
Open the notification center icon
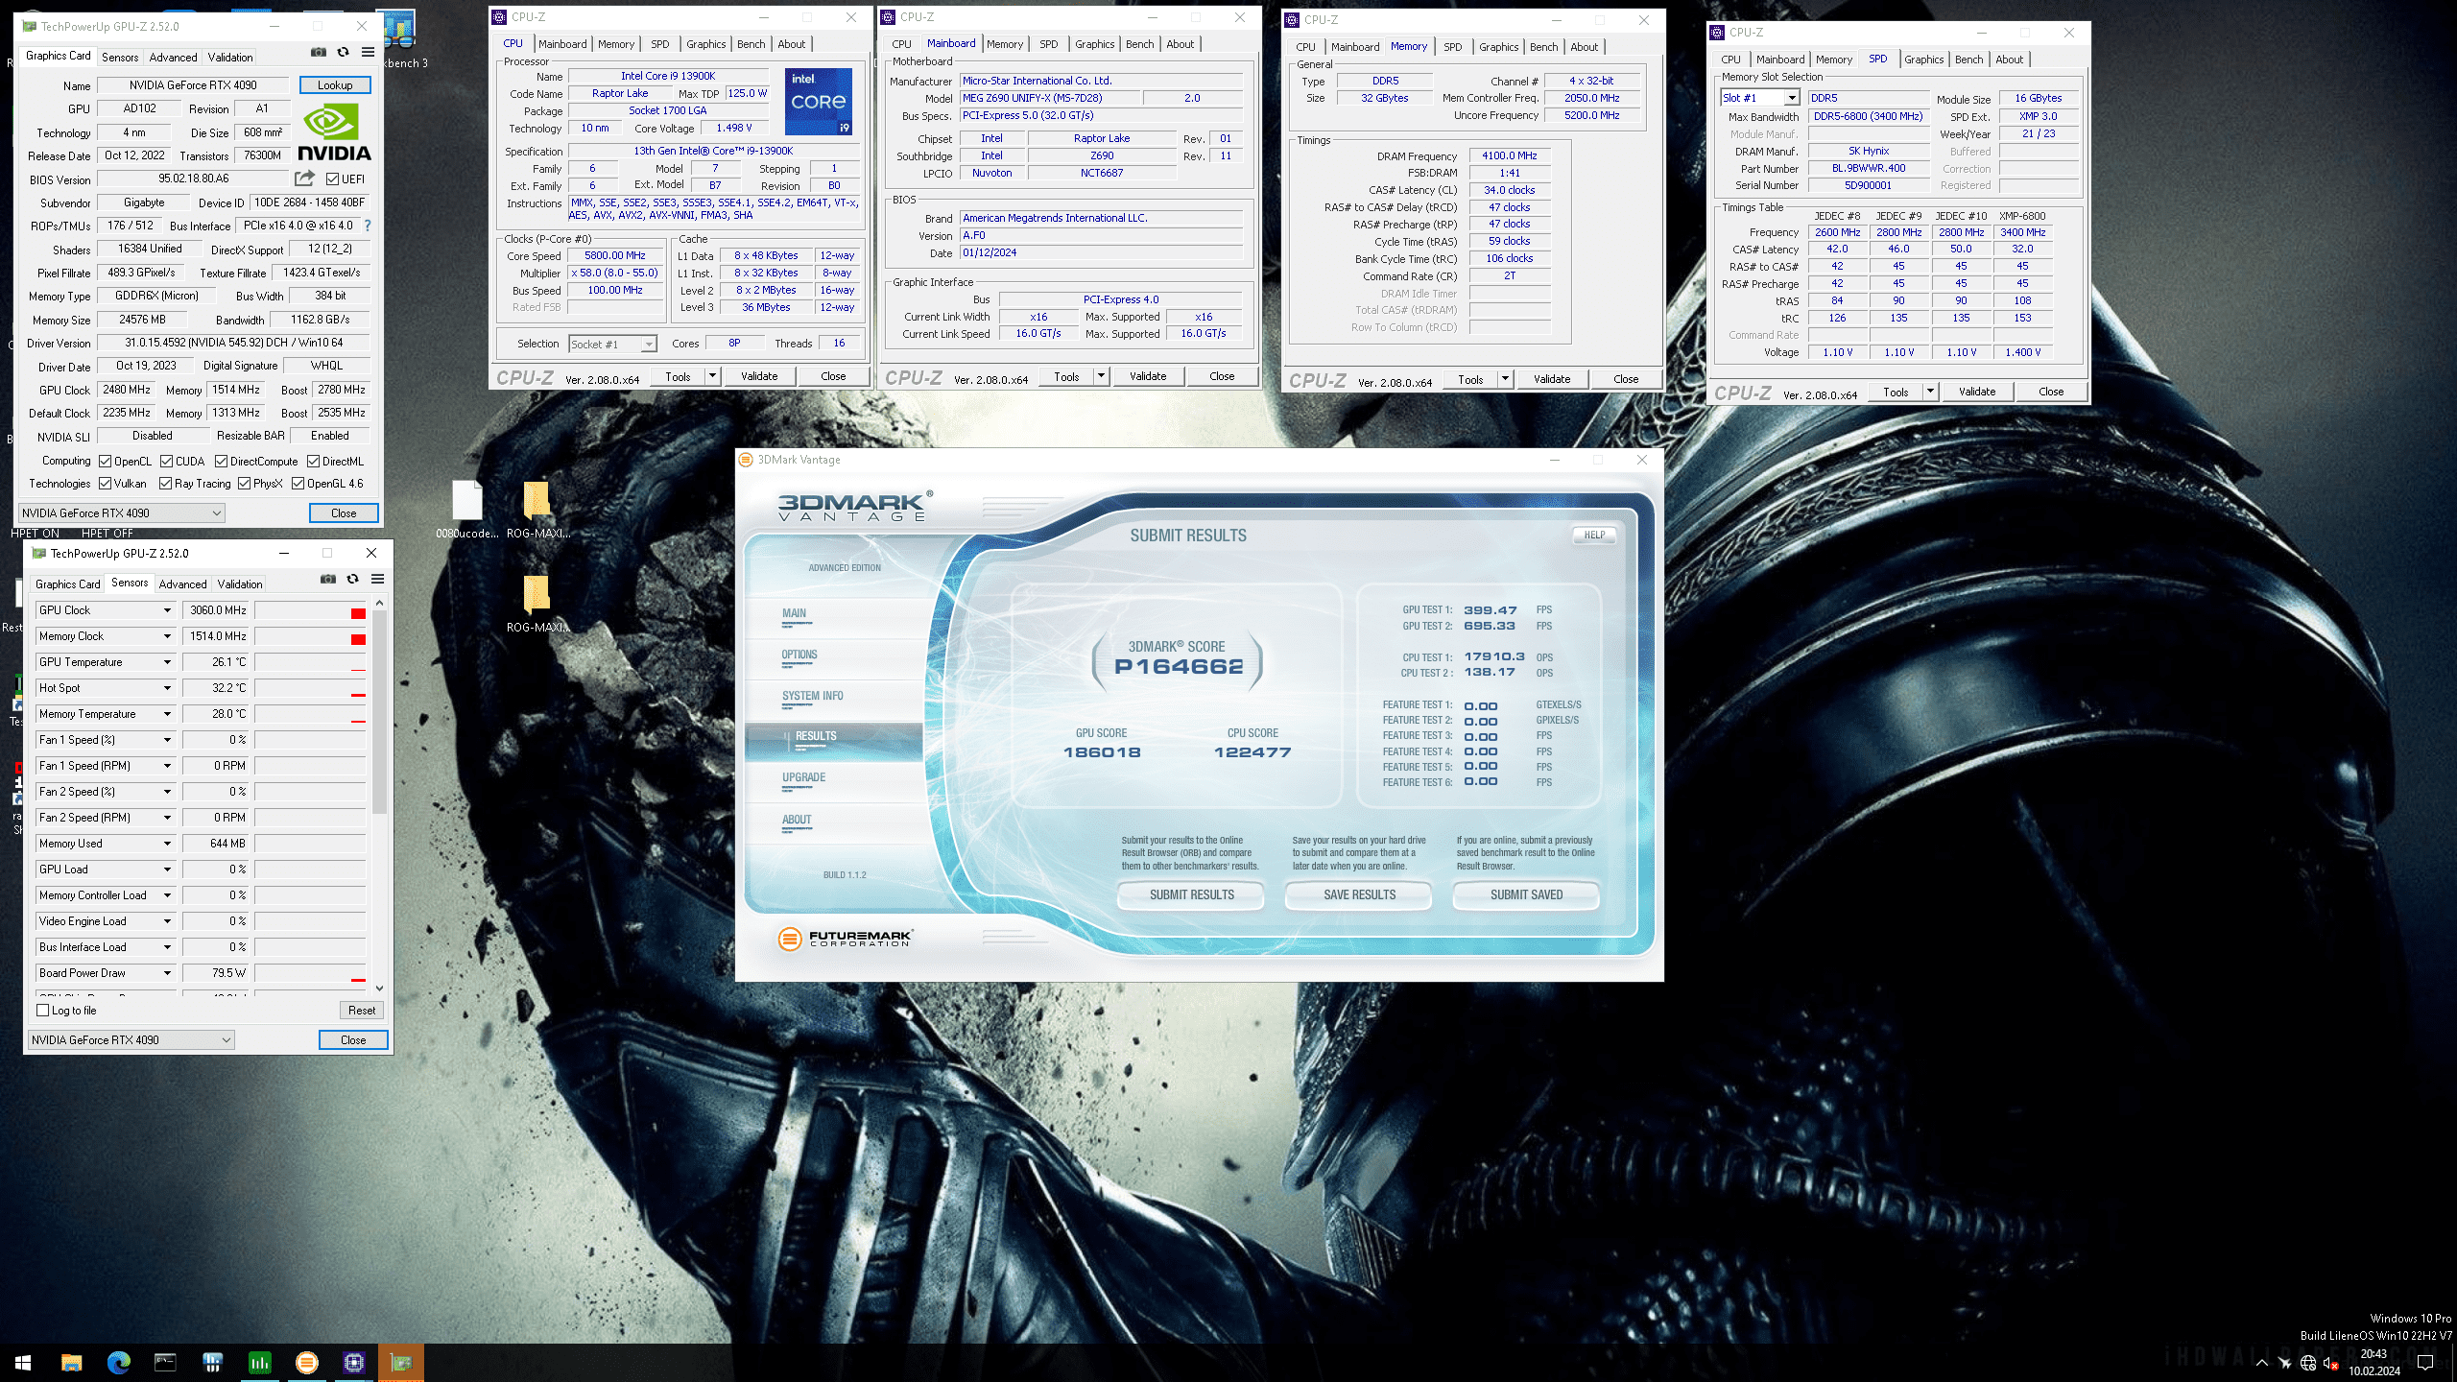tap(2425, 1363)
